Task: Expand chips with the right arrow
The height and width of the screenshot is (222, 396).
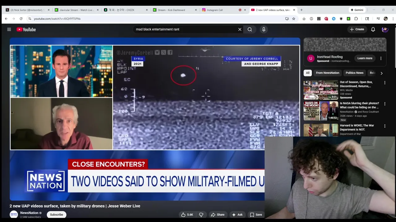Action: [381, 73]
